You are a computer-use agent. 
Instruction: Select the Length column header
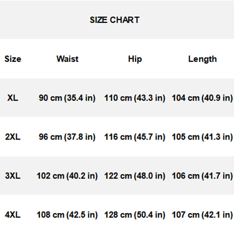(x=202, y=59)
